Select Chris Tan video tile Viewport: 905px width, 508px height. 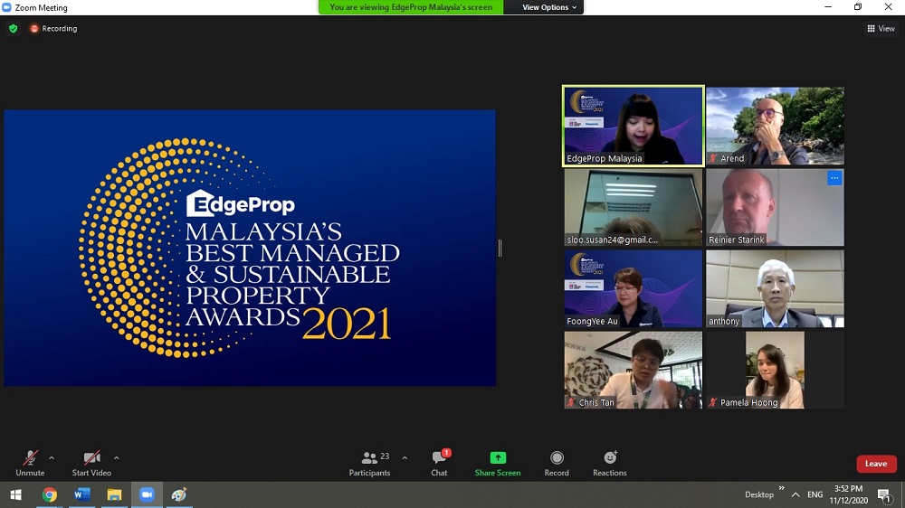[x=633, y=370]
